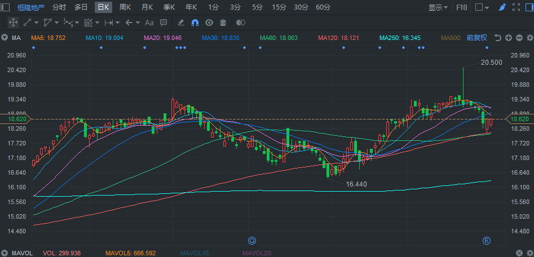Switch to the 年K yearly tab
The height and width of the screenshot is (257, 534).
(191, 7)
